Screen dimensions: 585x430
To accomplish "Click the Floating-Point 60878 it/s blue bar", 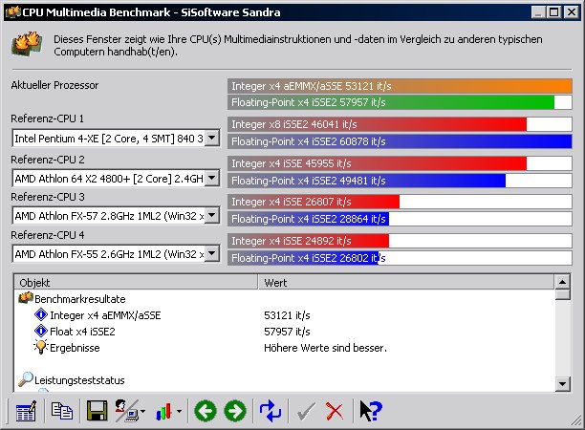I will click(x=400, y=141).
